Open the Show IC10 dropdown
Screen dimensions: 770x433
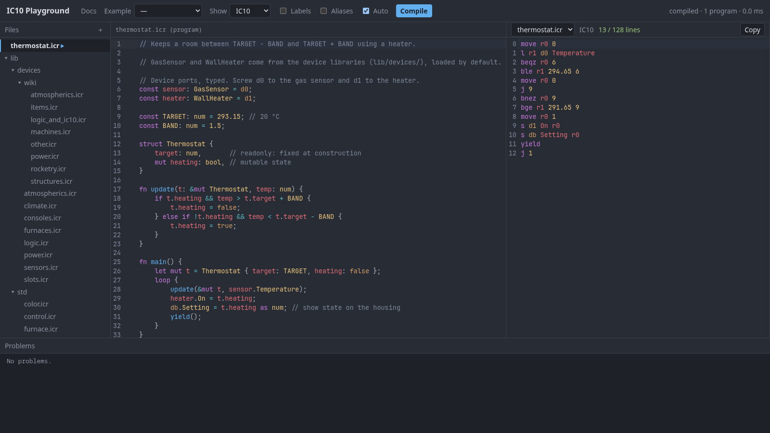click(250, 11)
